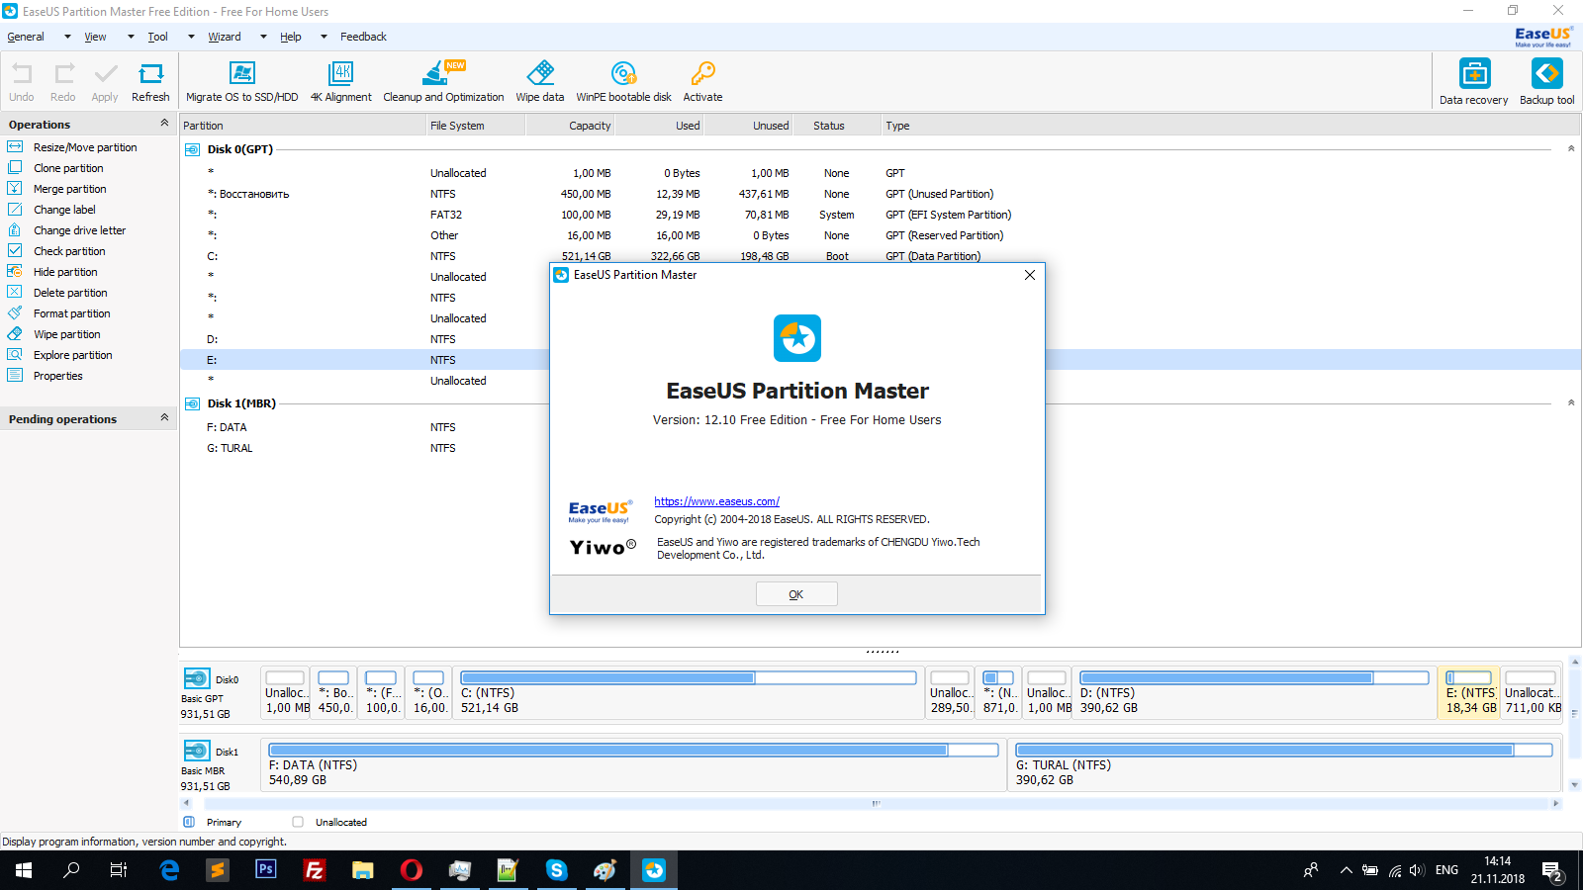The height and width of the screenshot is (890, 1583).
Task: Collapse the Operations panel
Action: coord(164,124)
